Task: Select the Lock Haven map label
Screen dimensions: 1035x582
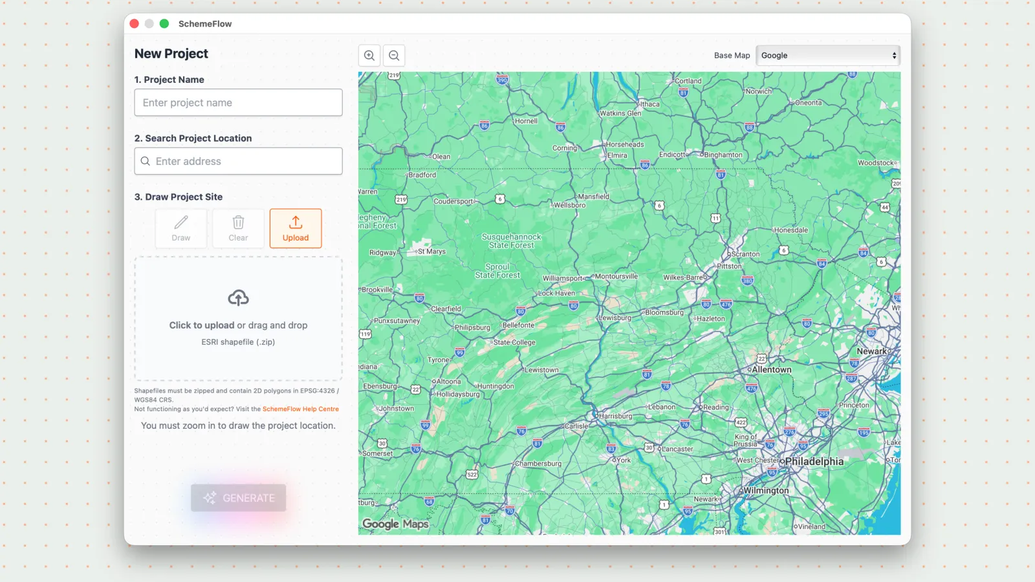Action: click(x=556, y=293)
